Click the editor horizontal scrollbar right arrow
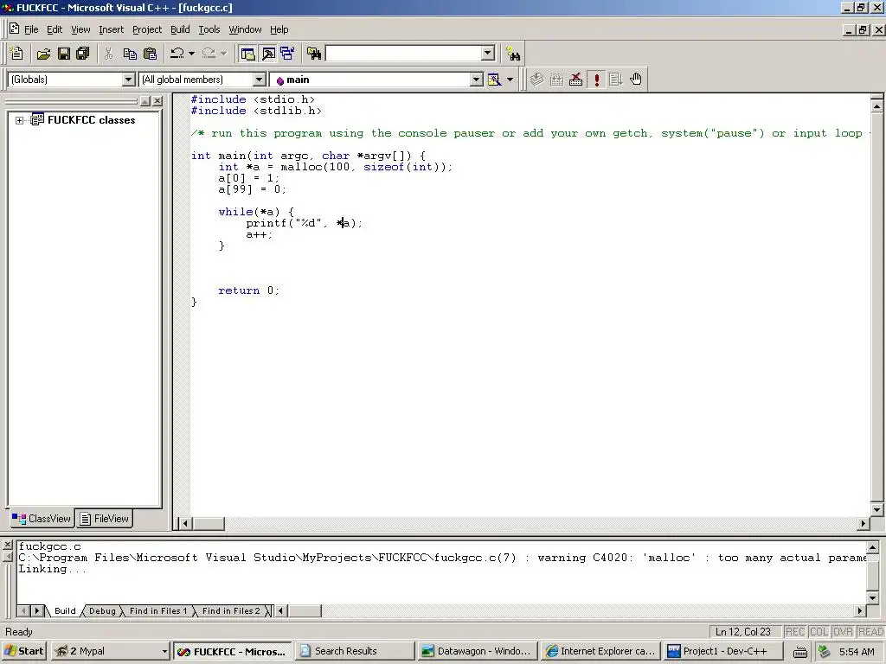The width and height of the screenshot is (886, 664). 863,523
